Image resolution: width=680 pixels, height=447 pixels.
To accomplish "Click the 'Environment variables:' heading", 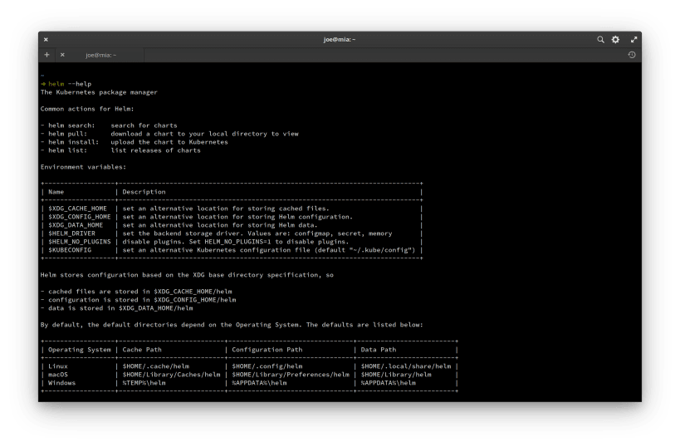I will [83, 167].
